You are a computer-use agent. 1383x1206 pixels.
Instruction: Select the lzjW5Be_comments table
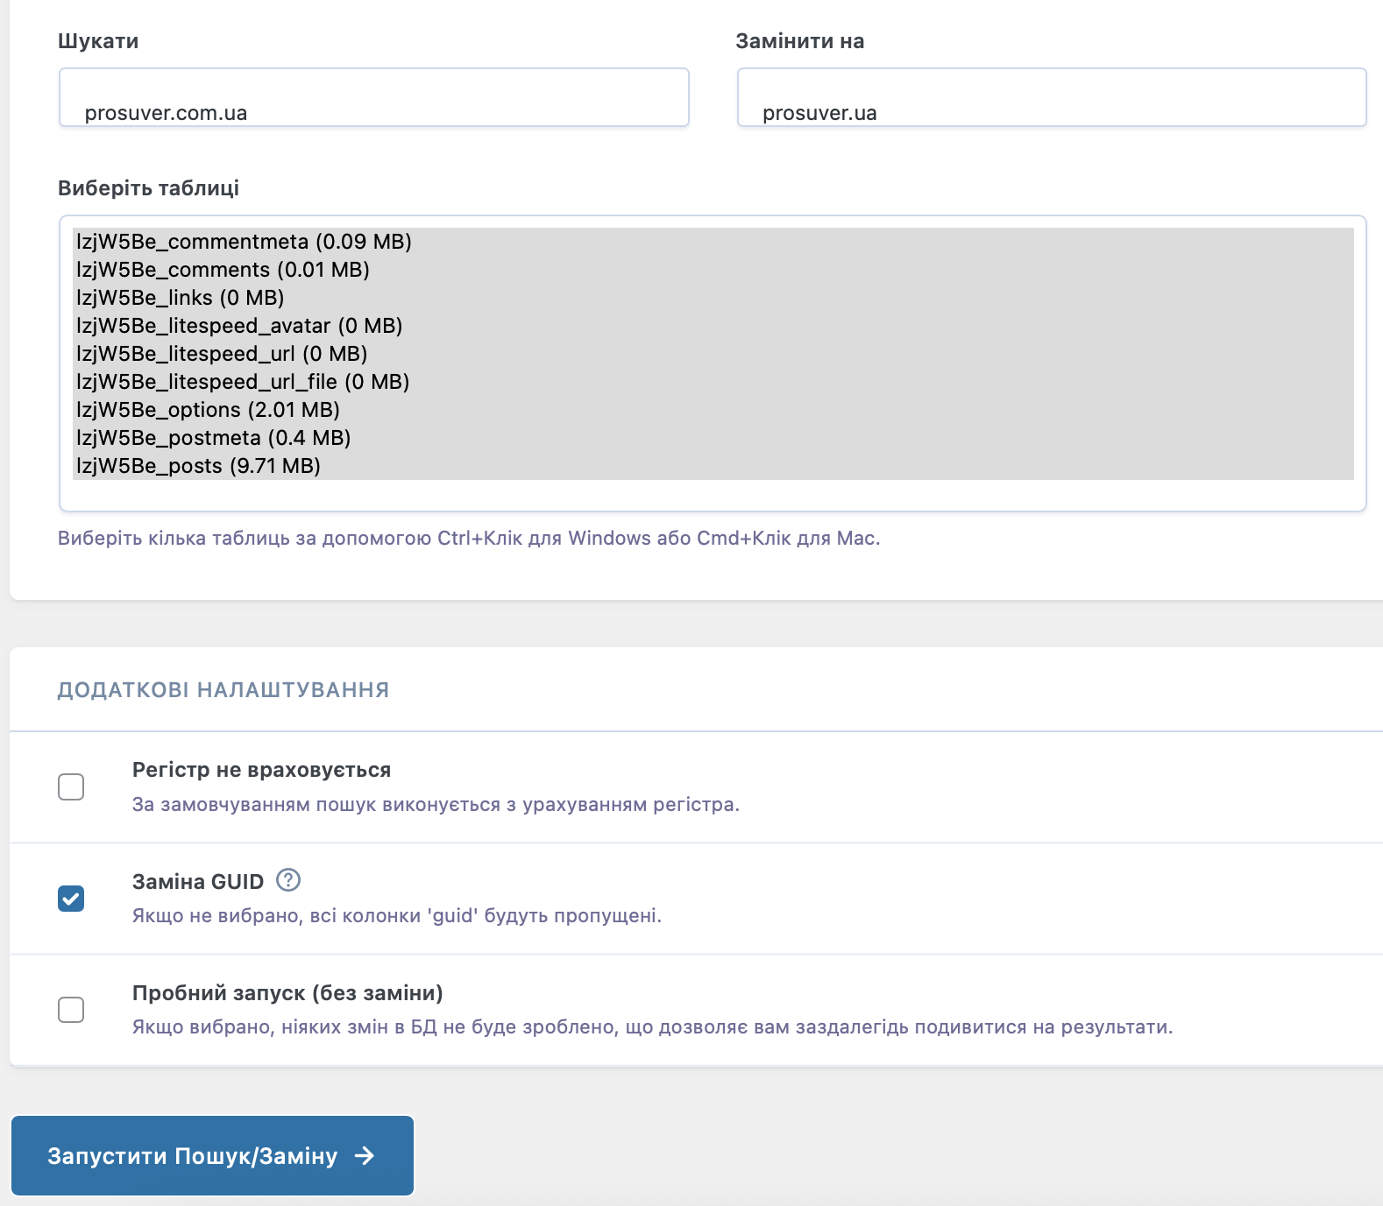tap(223, 270)
